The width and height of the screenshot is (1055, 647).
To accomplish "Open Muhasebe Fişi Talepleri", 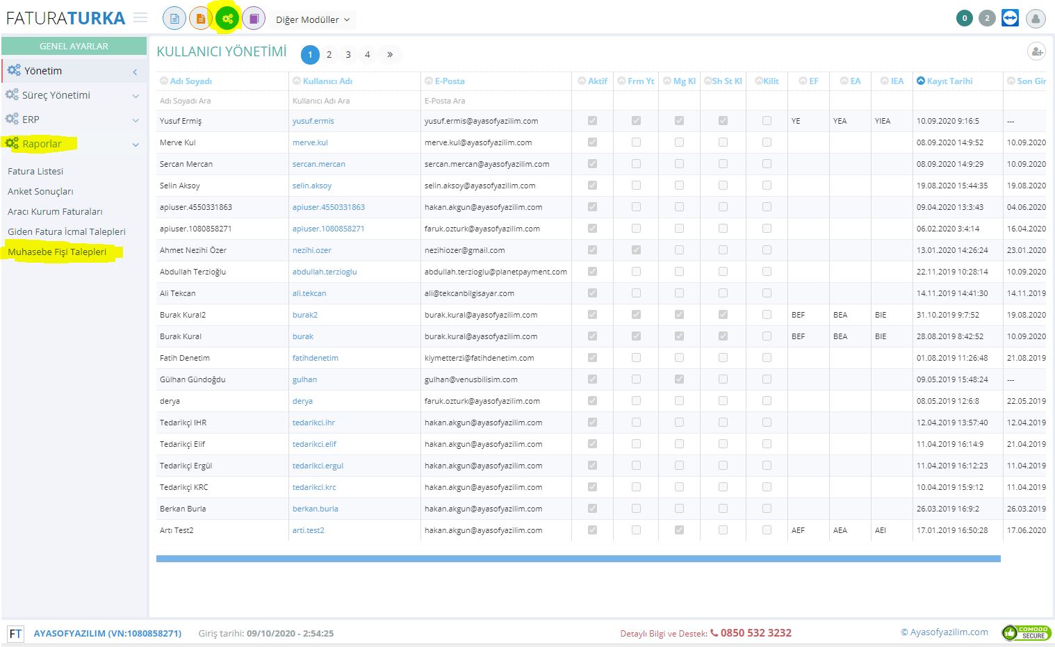I will [x=57, y=252].
